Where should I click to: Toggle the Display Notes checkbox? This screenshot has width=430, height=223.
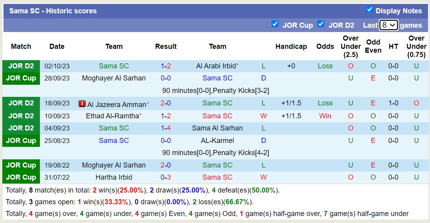[369, 10]
